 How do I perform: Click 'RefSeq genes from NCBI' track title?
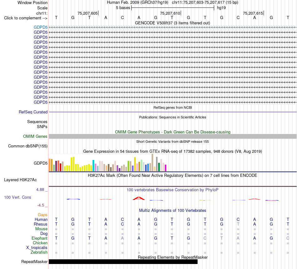tap(173, 107)
